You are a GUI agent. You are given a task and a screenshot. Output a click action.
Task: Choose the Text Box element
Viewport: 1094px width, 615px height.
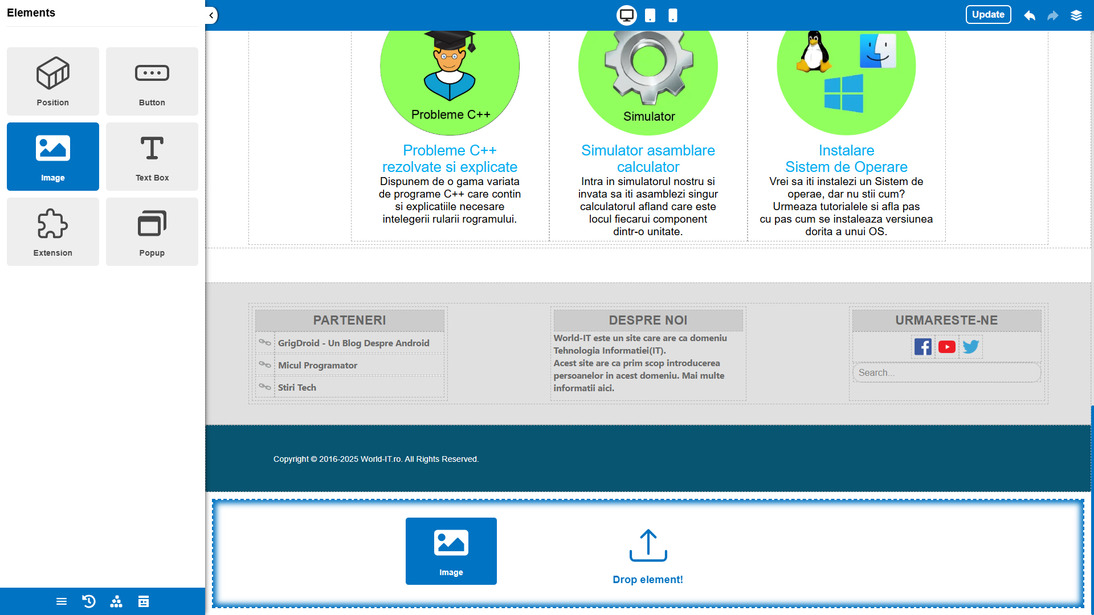(152, 157)
